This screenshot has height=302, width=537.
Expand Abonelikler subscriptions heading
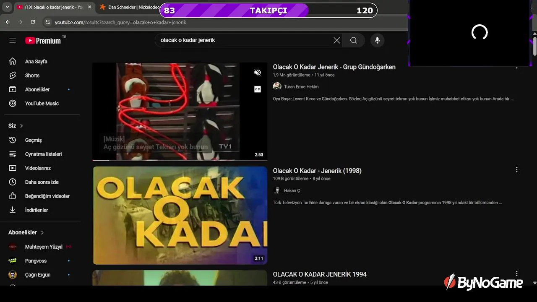point(26,232)
